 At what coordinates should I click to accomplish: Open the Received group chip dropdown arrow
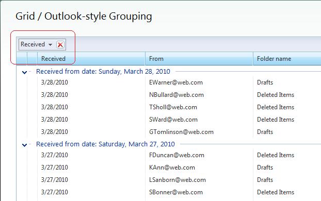[50, 44]
